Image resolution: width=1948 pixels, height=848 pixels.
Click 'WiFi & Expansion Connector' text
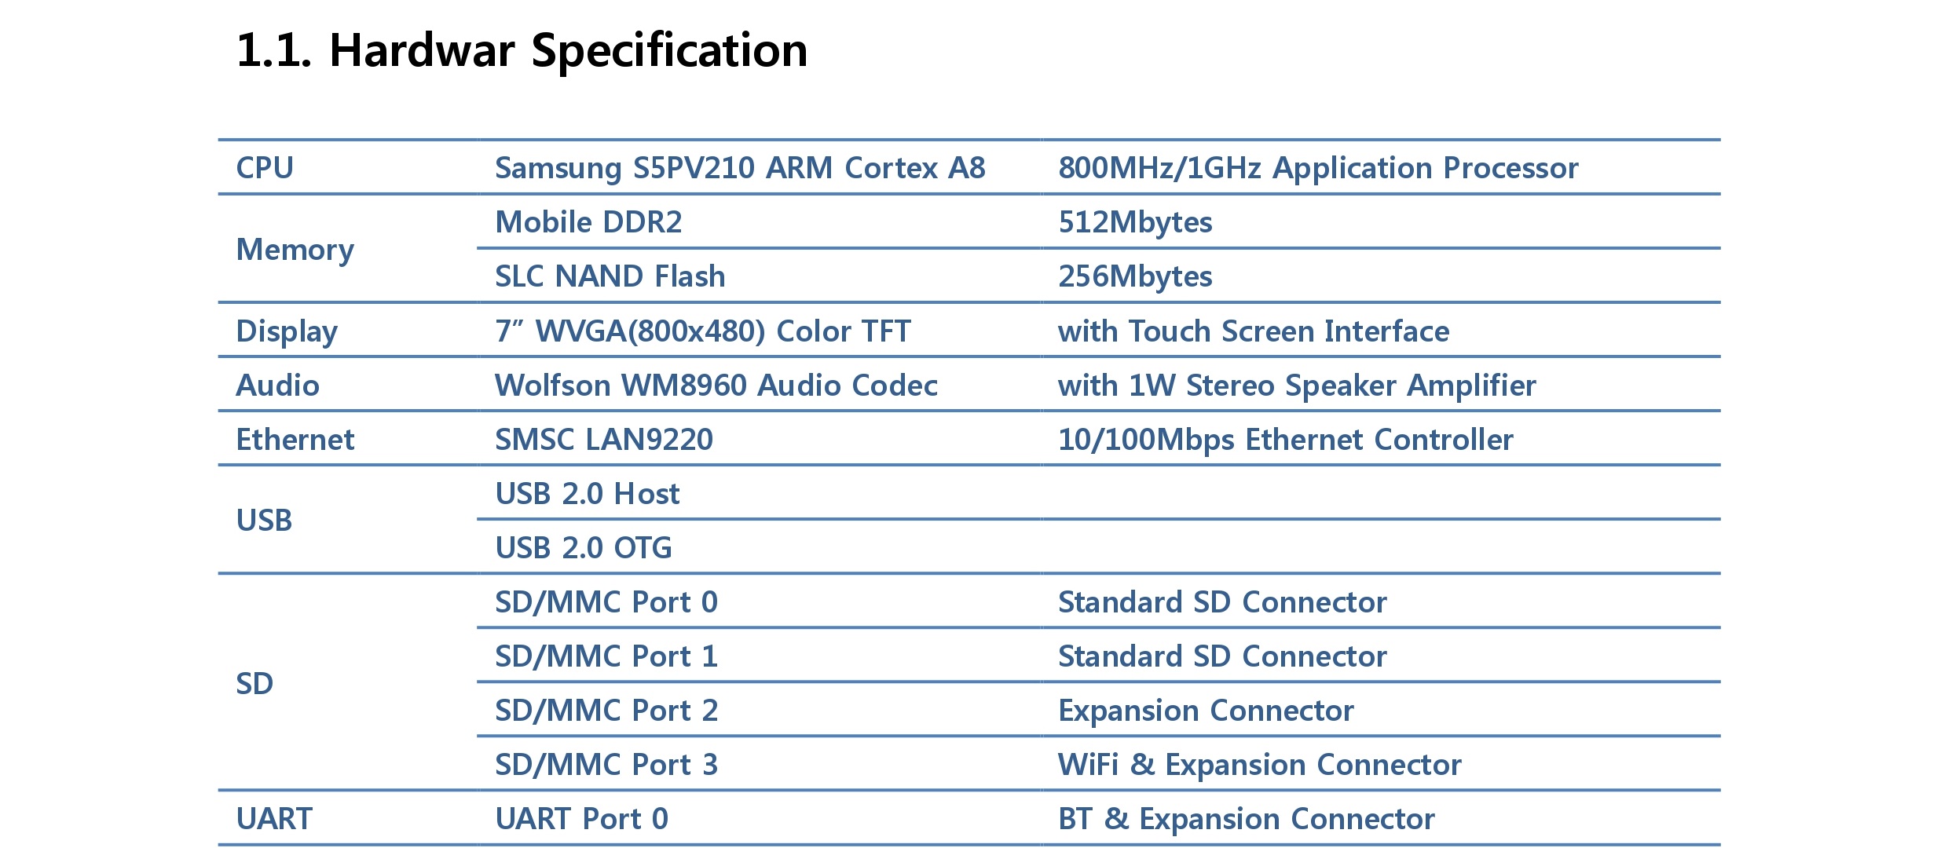[x=1260, y=765]
